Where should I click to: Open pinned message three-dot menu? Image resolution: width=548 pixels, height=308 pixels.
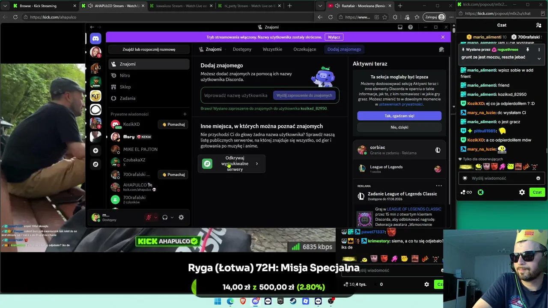[x=539, y=50]
